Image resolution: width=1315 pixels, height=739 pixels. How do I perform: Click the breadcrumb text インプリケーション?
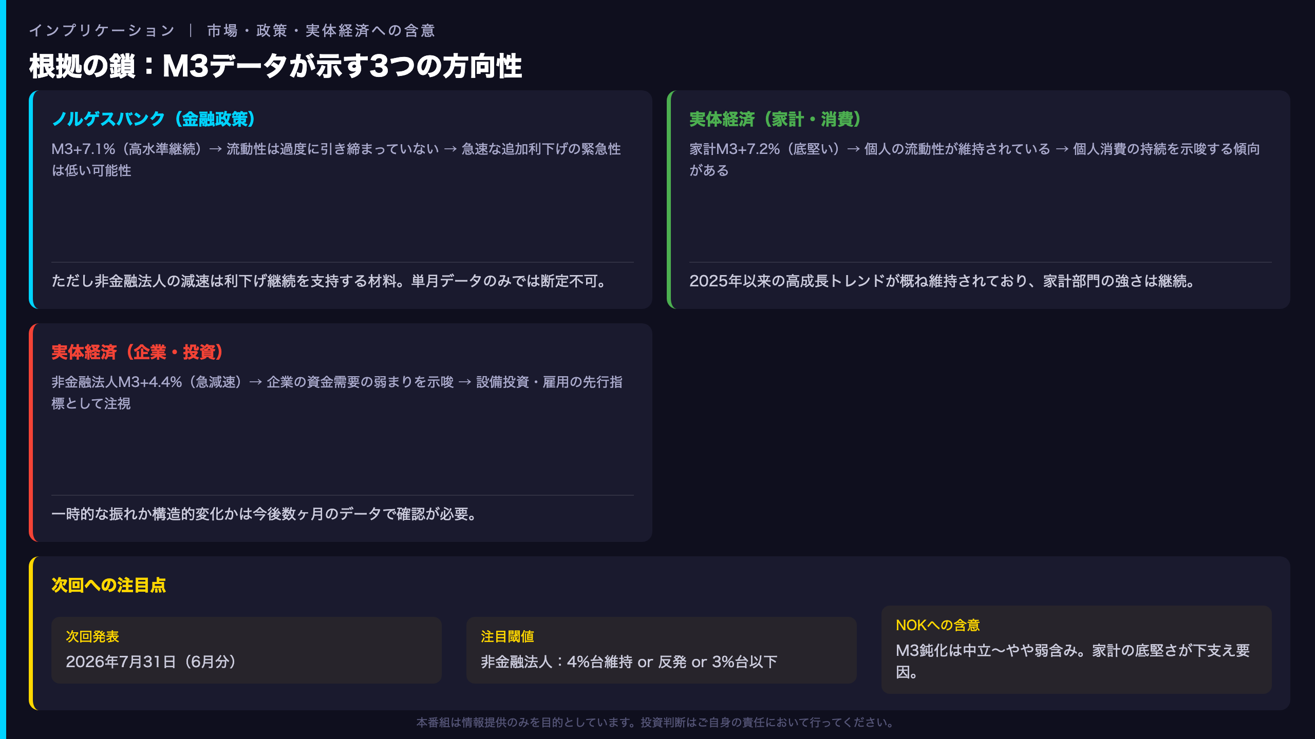(102, 31)
